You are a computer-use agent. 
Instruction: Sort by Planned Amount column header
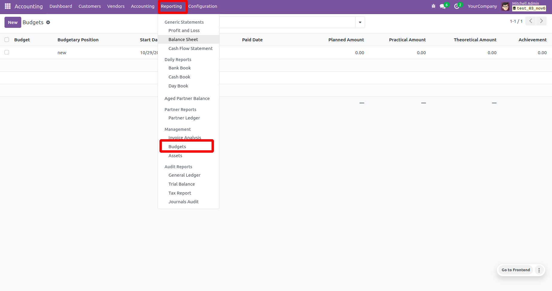coord(346,40)
